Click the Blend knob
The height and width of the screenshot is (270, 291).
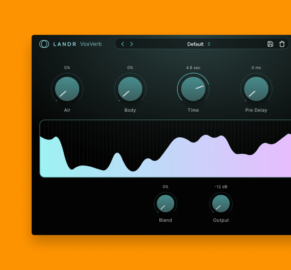tap(166, 203)
